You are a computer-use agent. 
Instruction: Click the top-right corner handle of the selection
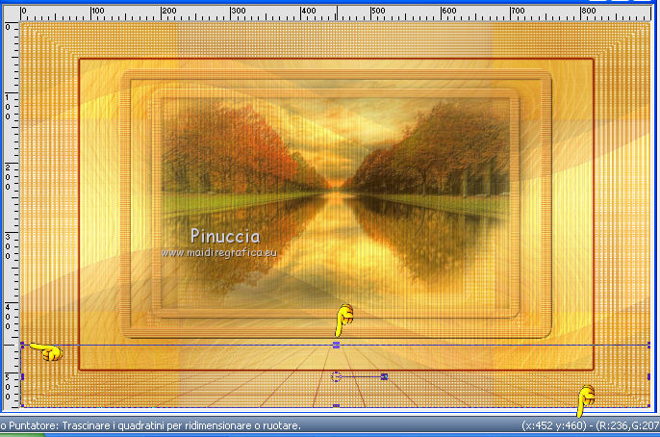649,345
